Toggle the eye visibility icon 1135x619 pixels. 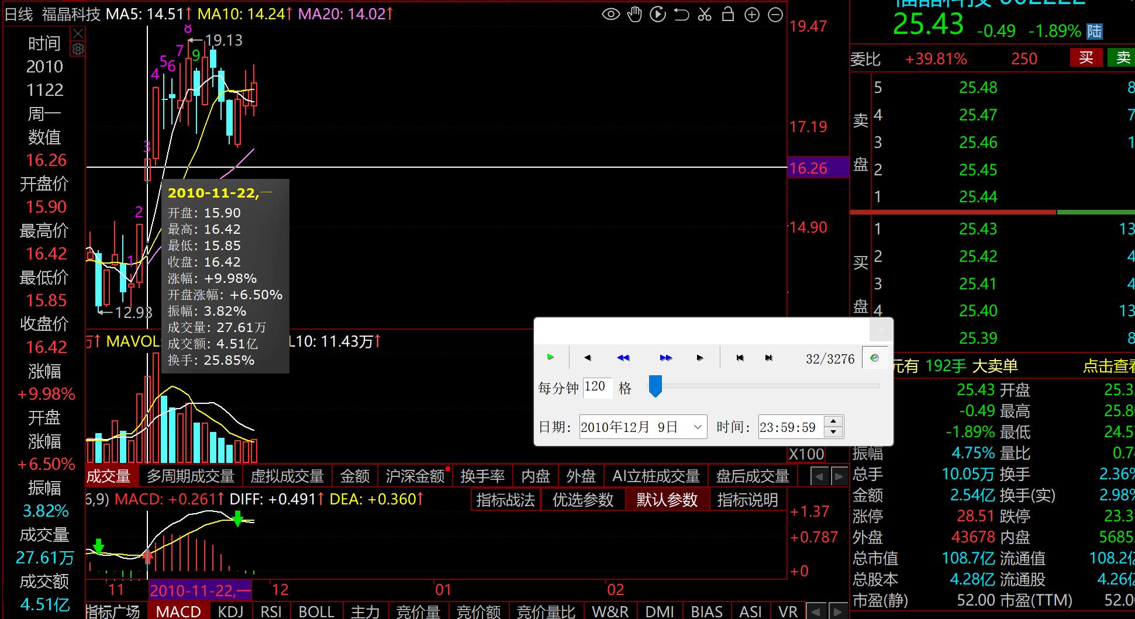tap(611, 15)
